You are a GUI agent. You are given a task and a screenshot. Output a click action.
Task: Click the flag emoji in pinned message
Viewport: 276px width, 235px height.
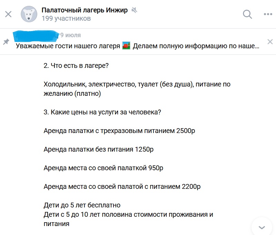tap(126, 46)
